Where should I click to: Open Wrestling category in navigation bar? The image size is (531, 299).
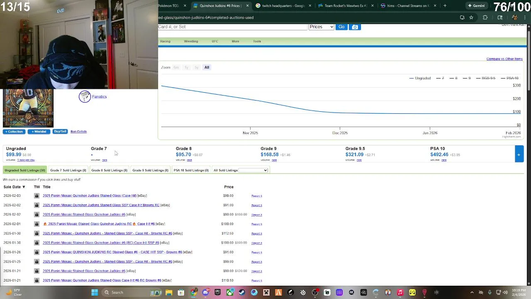[x=191, y=41]
